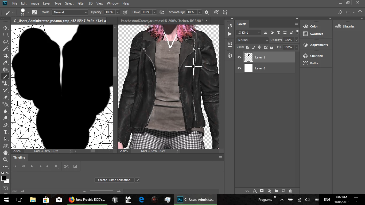365x205 pixels.
Task: Open the Filter menu
Action: (81, 3)
